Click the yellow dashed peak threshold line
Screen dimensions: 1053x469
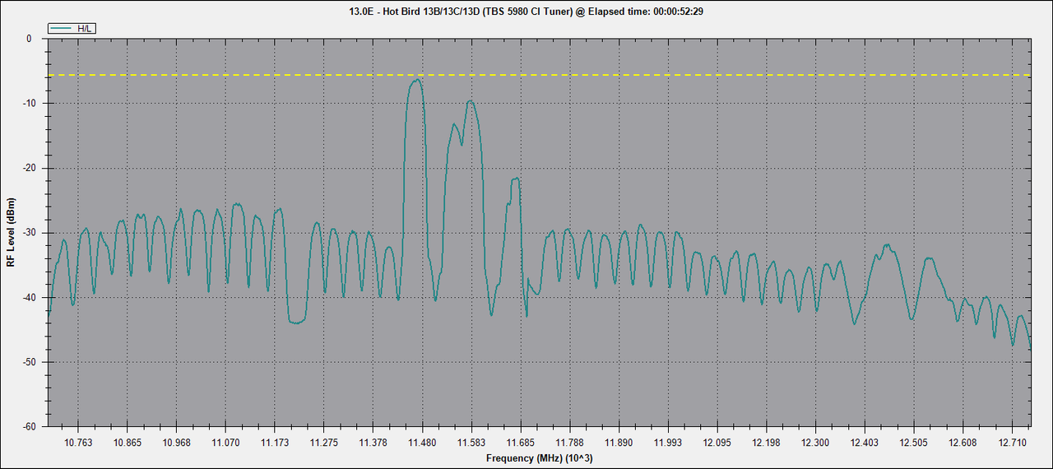539,75
